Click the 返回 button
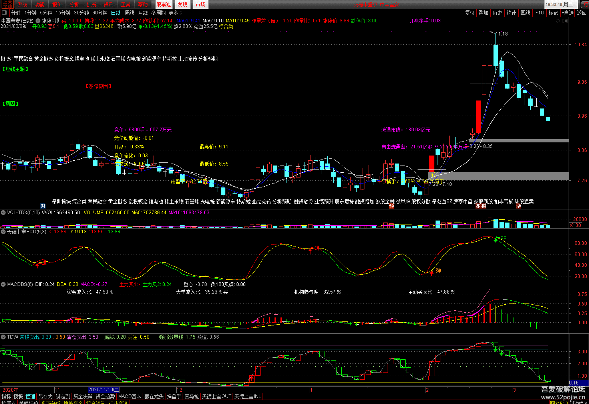Viewport: 589px width, 404px height. (582, 13)
